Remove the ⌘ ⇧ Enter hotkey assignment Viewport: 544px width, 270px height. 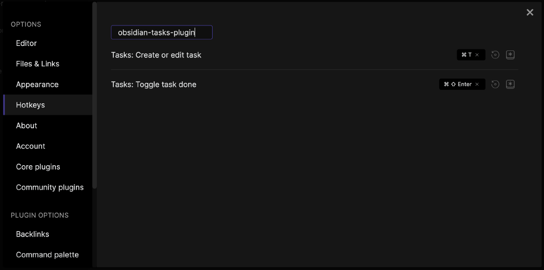tap(477, 84)
